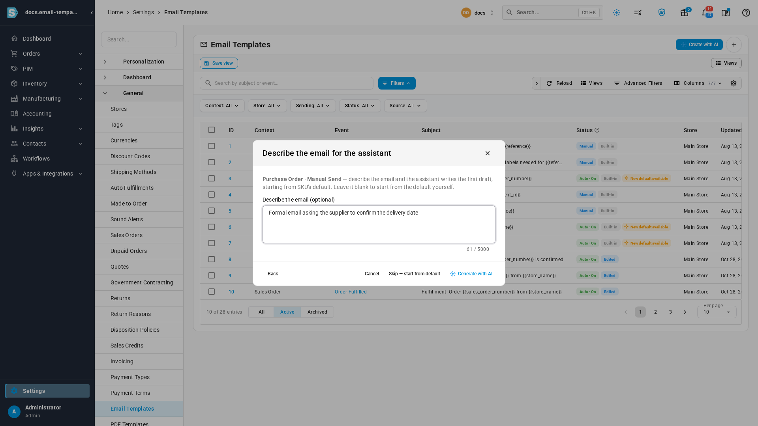Toggle the select-all checkbox in table header
The height and width of the screenshot is (426, 758).
[212, 130]
